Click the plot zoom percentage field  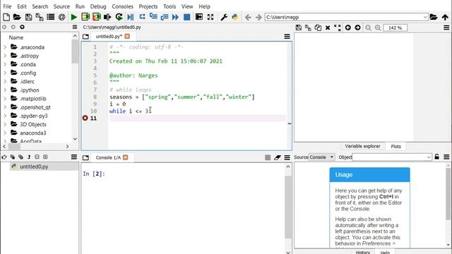pos(395,28)
